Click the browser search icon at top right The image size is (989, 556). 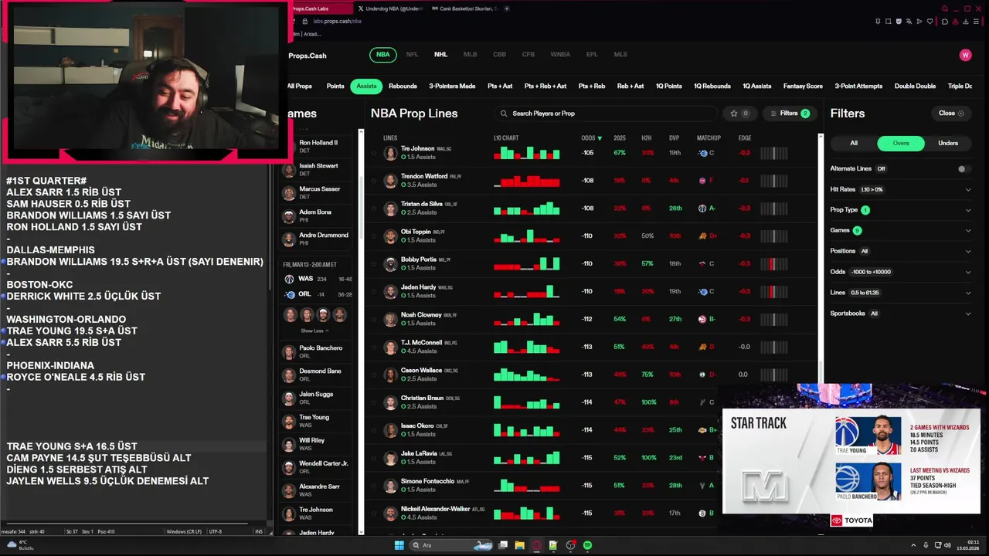(x=944, y=9)
